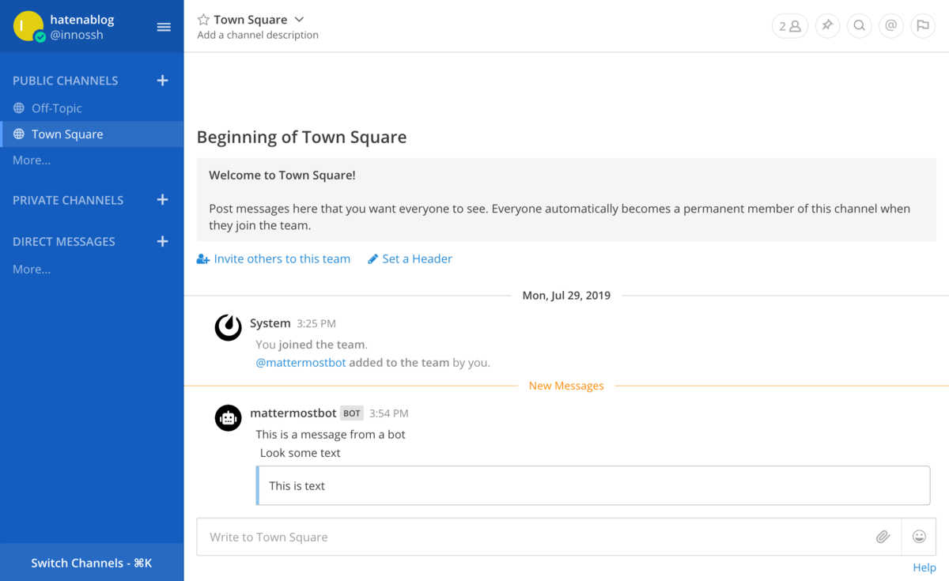Open the hamburger main menu

pyautogui.click(x=164, y=27)
